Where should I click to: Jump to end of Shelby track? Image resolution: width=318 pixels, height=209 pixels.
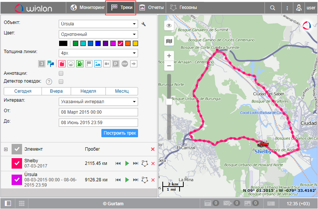coord(135,163)
